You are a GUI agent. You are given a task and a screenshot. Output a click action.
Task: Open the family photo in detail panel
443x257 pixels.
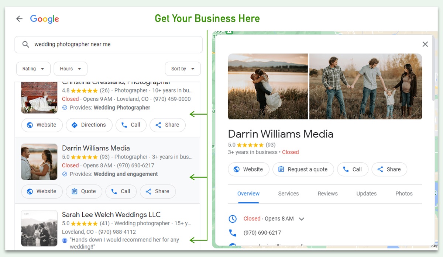pyautogui.click(x=365, y=87)
